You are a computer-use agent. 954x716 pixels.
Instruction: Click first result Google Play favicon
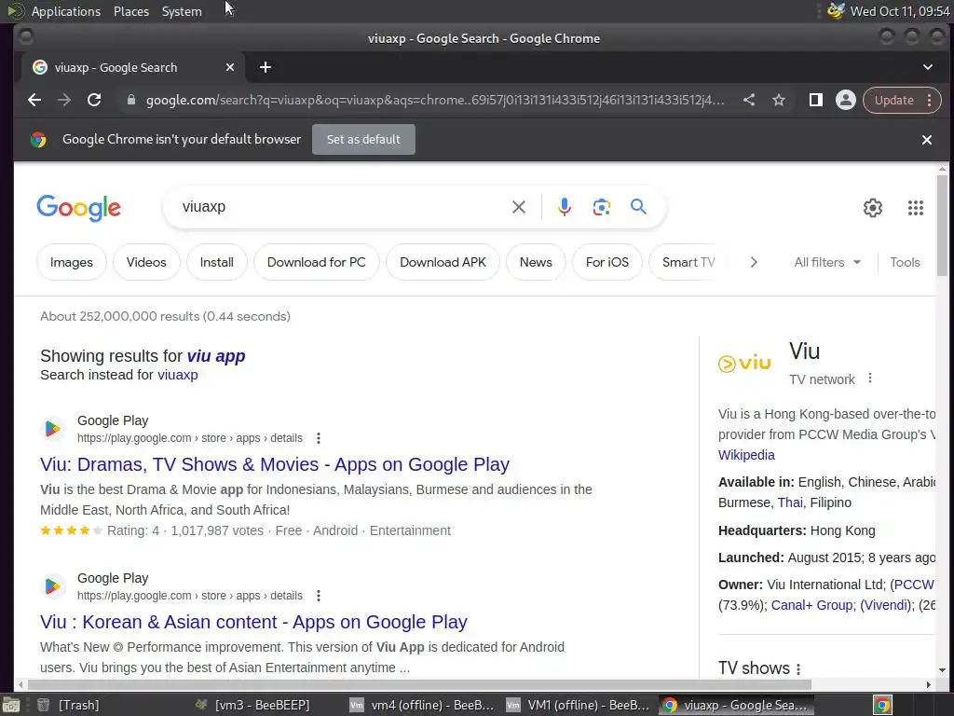point(52,429)
